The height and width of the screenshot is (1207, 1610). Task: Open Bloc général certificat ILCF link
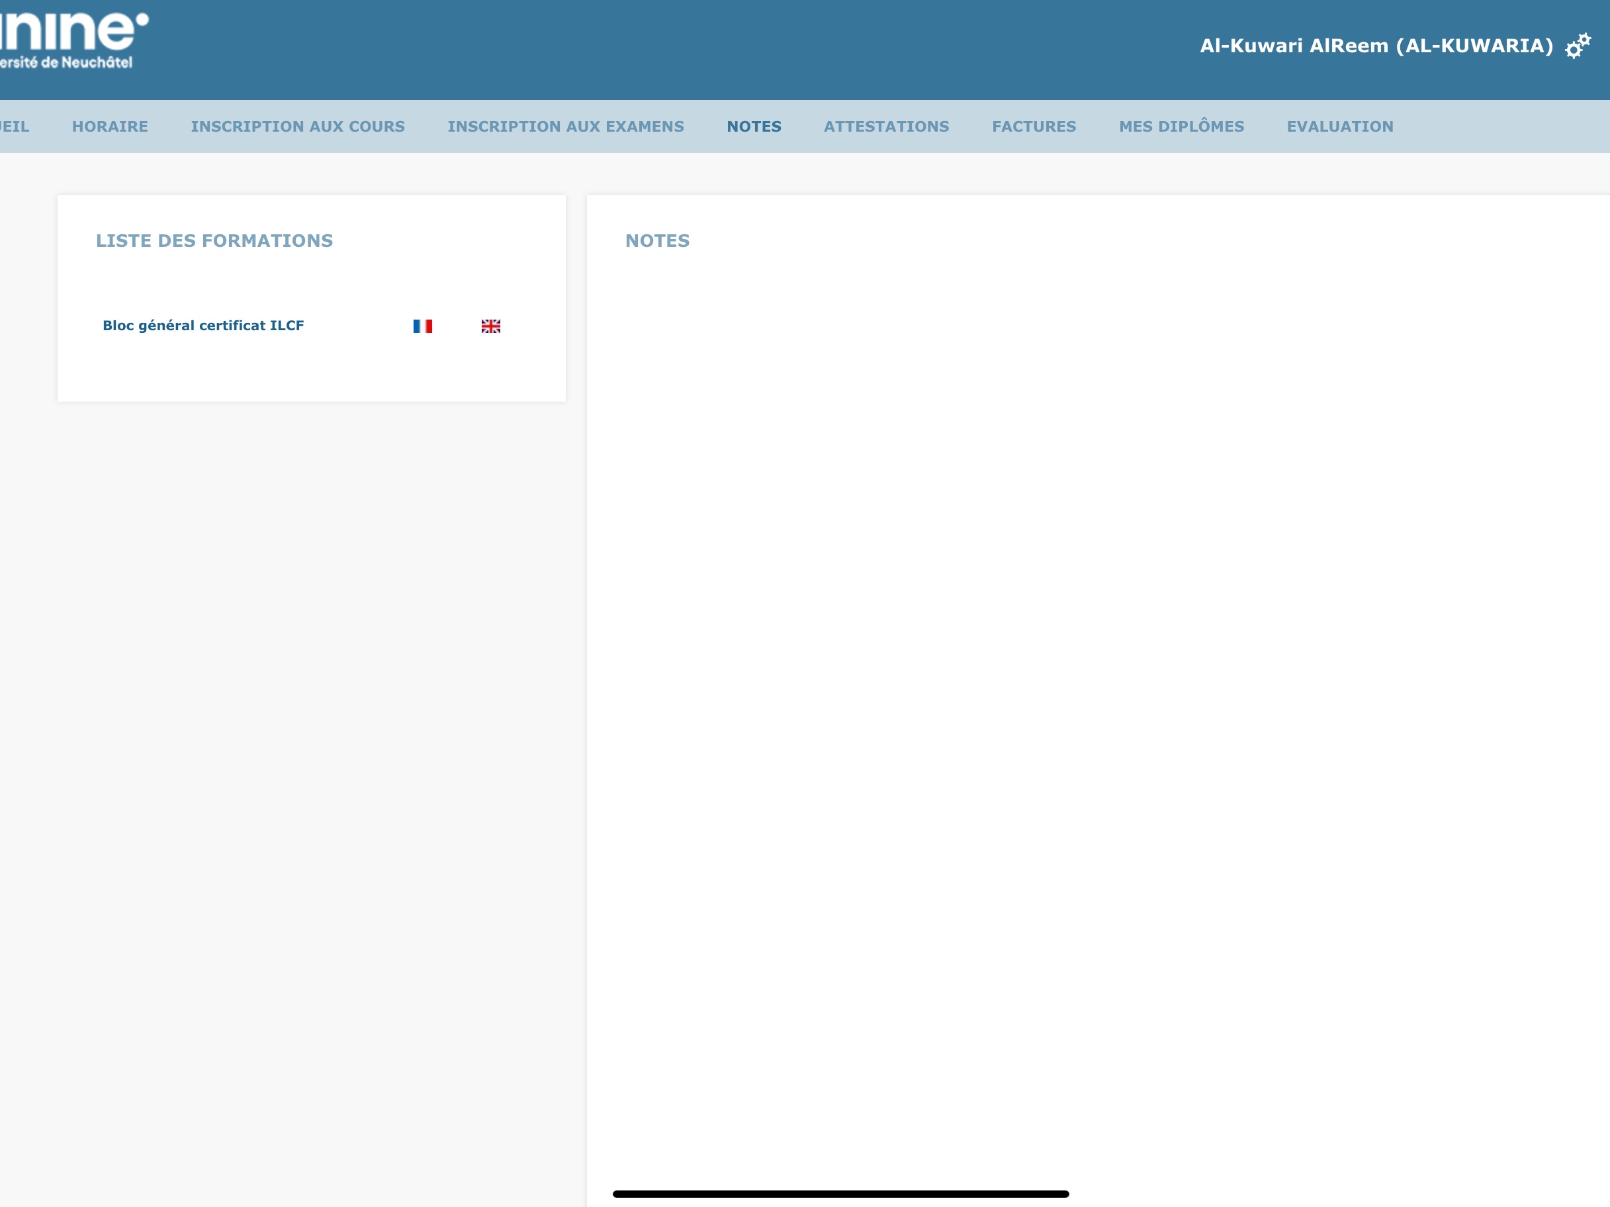[203, 326]
